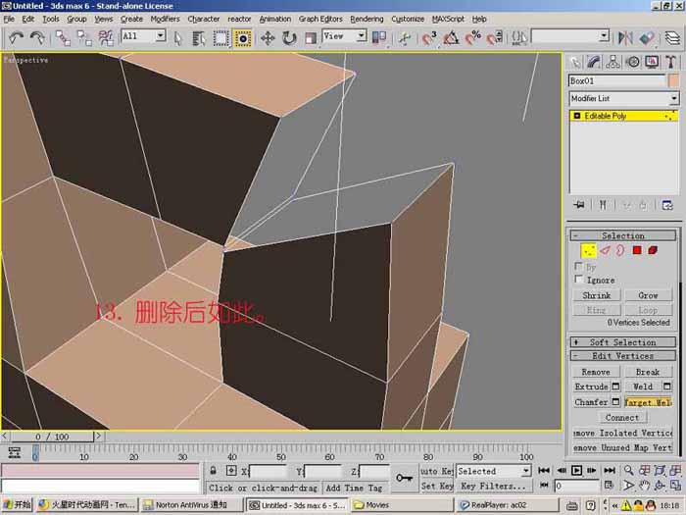This screenshot has width=686, height=515.
Task: Open the Modifier List dropdown
Action: tap(623, 98)
